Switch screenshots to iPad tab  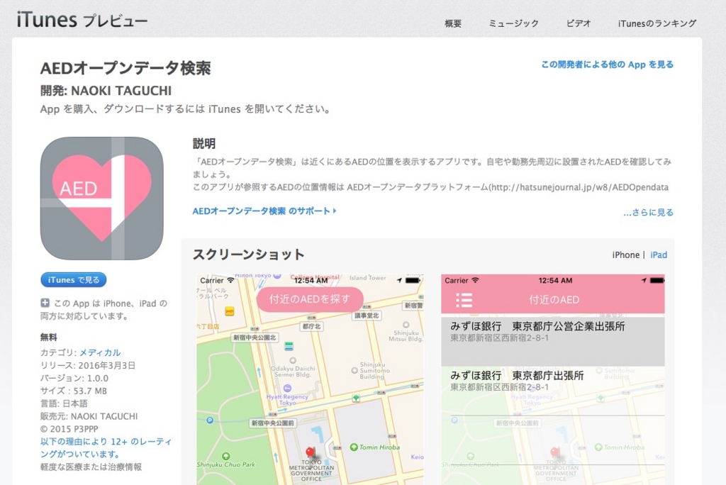point(659,255)
